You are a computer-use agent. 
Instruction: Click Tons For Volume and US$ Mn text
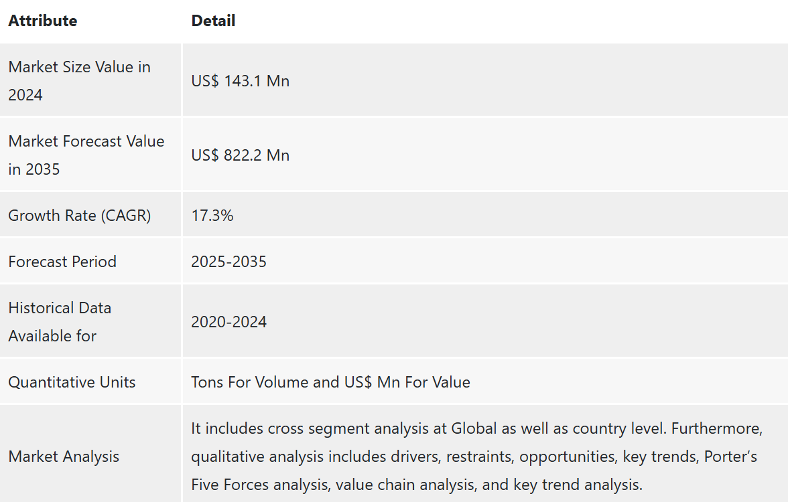pyautogui.click(x=330, y=382)
